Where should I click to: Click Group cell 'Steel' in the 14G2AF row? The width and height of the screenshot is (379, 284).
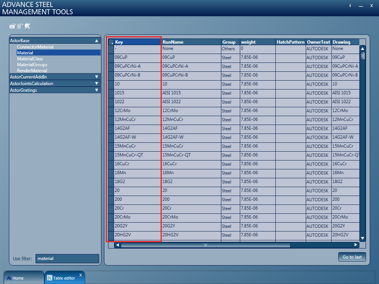[x=231, y=129]
